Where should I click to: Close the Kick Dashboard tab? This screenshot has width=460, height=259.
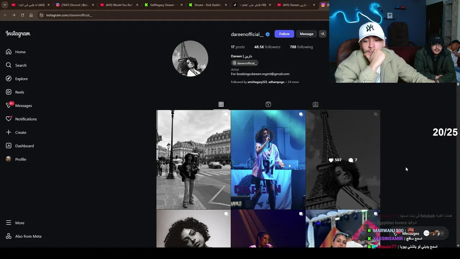(225, 5)
